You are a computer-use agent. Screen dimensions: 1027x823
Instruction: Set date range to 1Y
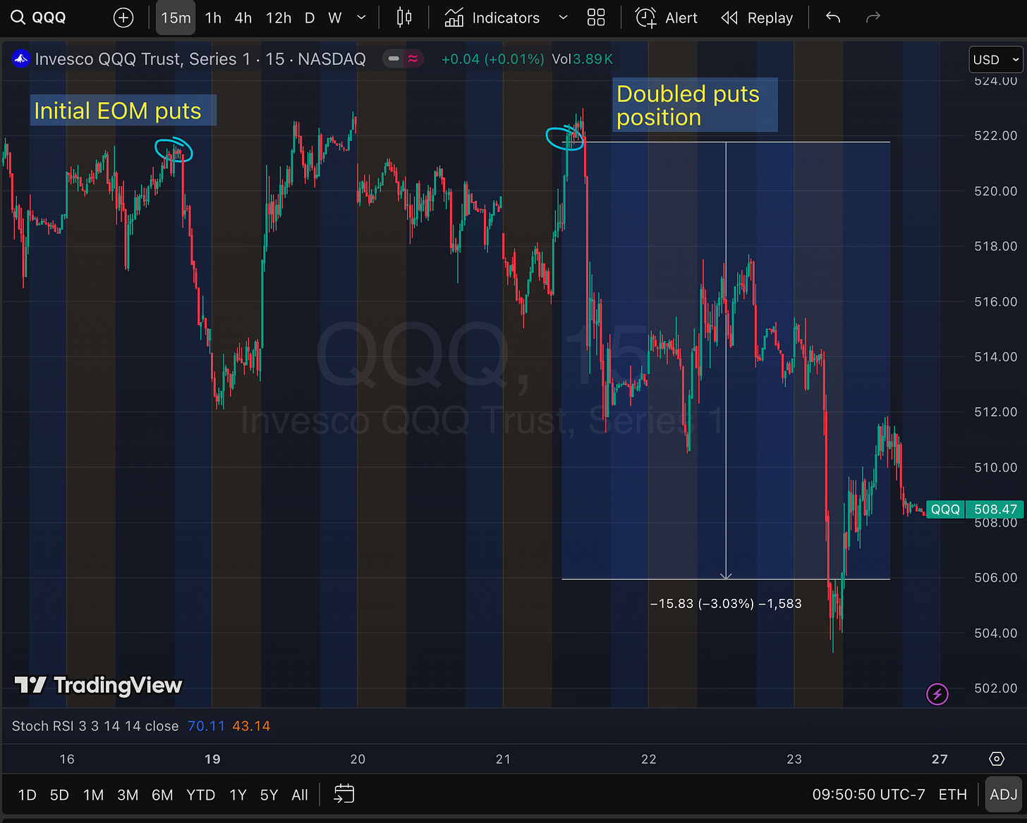click(238, 795)
